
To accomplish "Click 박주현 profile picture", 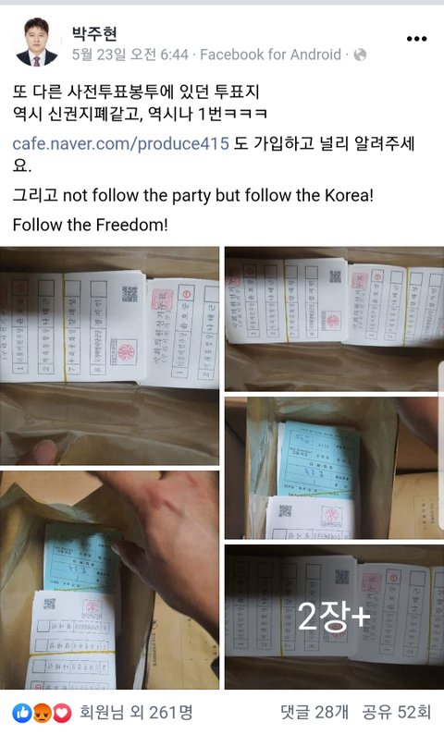I will [36, 43].
